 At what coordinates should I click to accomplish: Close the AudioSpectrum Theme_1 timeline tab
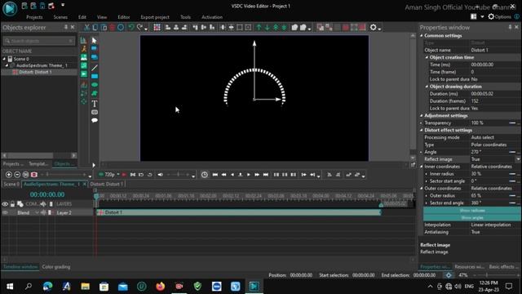[x=84, y=184]
